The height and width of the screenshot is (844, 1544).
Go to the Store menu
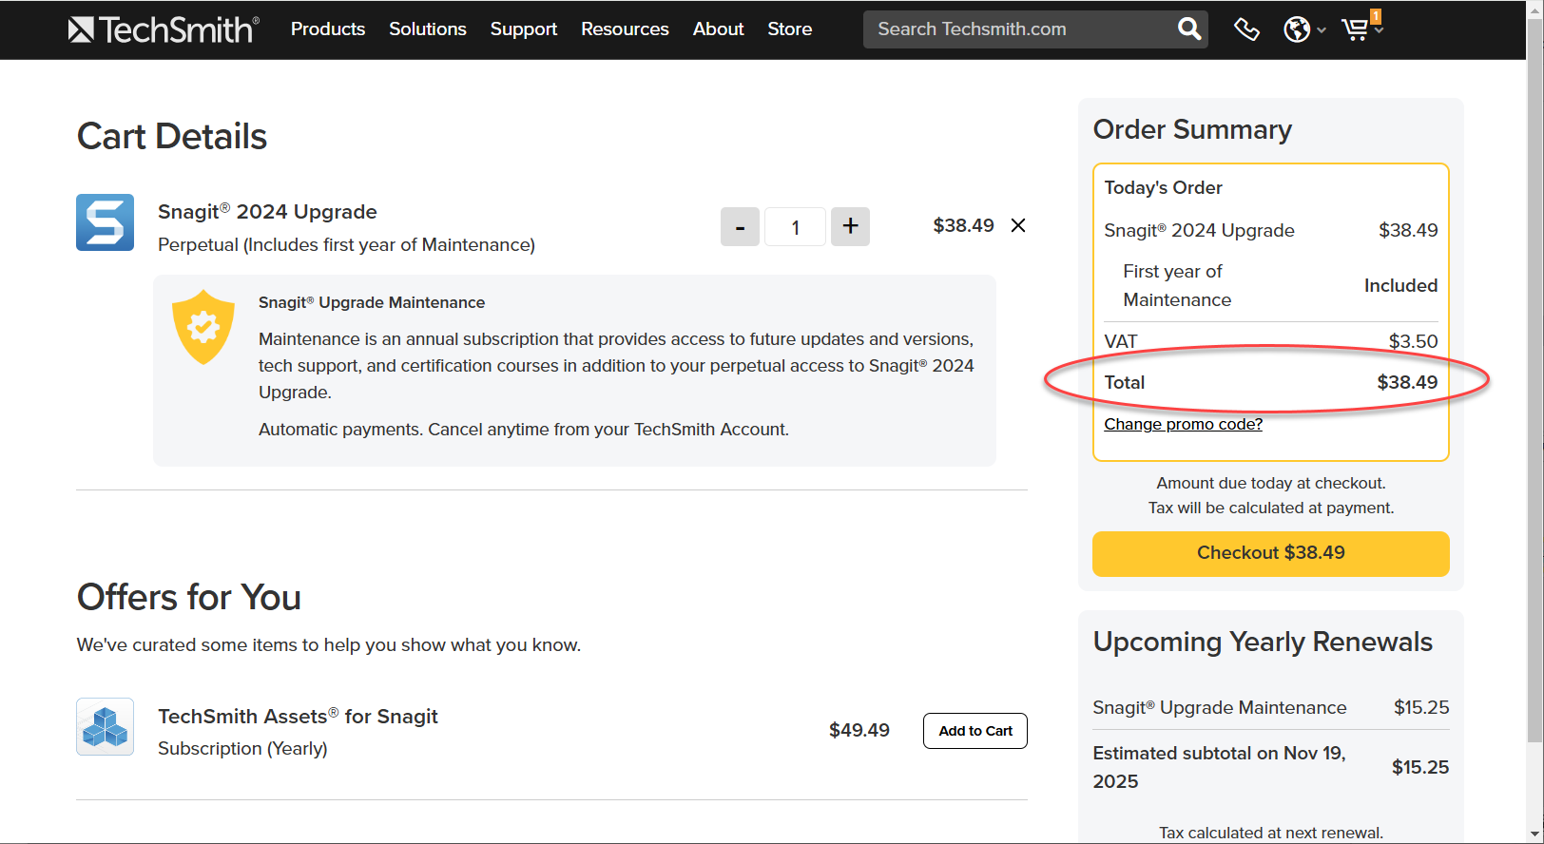point(790,29)
